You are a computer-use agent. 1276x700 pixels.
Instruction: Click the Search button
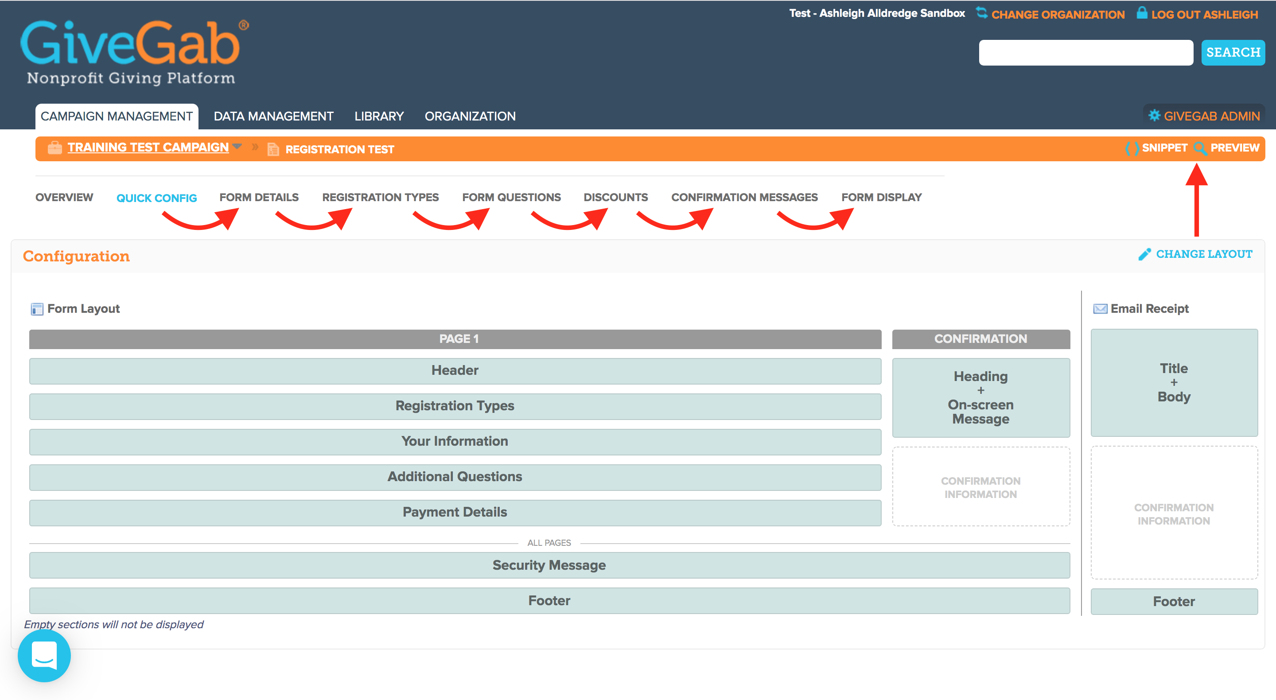[x=1233, y=53]
